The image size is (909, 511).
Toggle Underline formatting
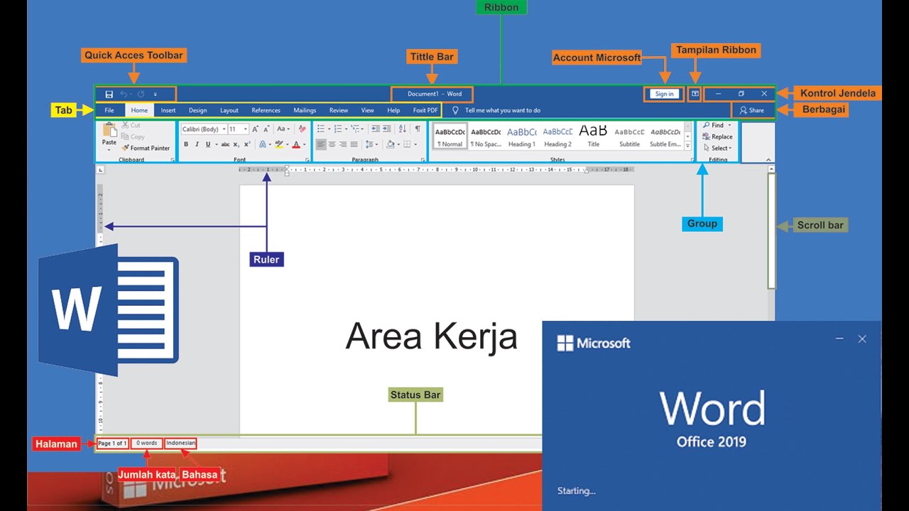pos(207,144)
